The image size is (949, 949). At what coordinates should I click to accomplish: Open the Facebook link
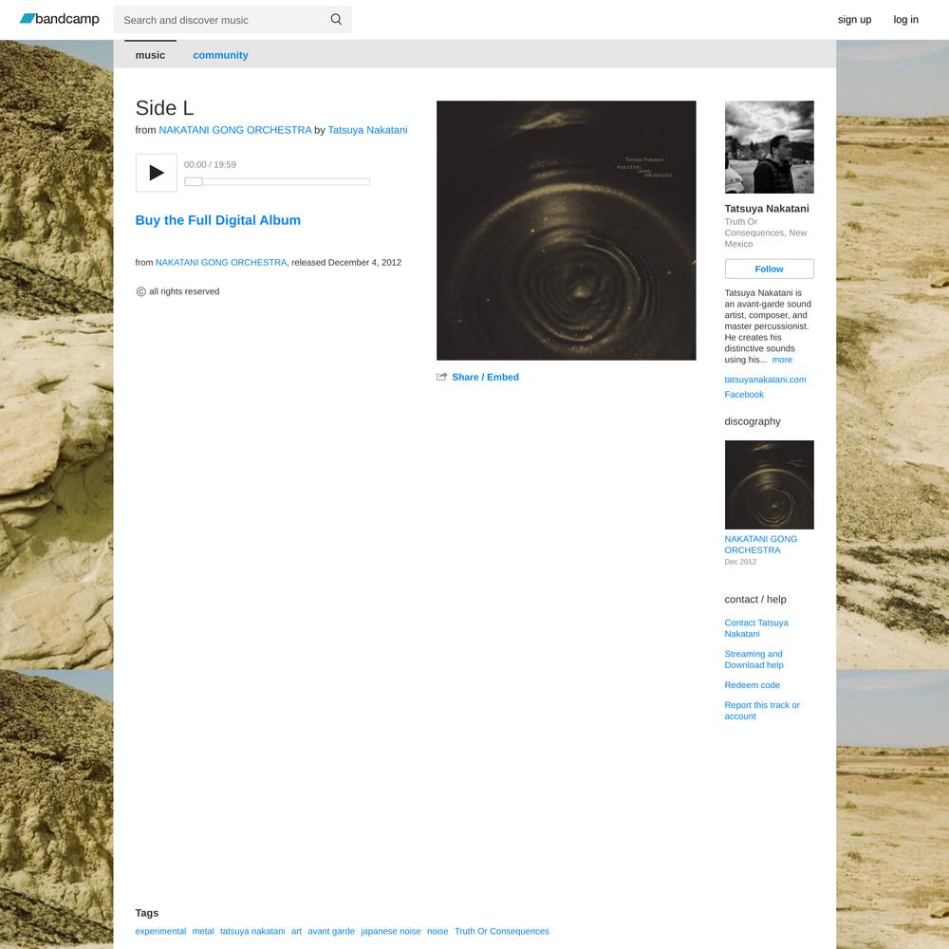click(744, 395)
